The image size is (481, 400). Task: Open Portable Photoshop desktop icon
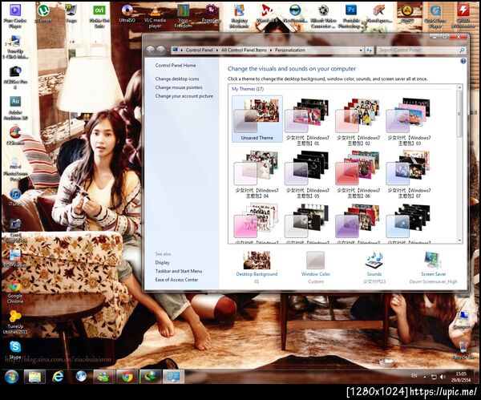(351, 17)
